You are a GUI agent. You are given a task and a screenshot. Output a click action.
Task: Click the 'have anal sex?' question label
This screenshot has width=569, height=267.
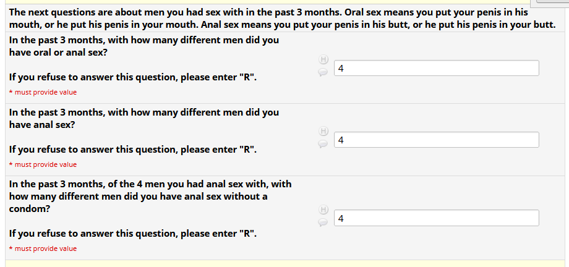[143, 118]
